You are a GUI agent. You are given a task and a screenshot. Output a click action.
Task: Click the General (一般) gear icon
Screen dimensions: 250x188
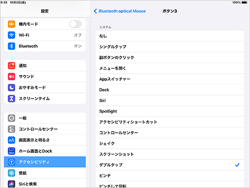click(x=12, y=118)
